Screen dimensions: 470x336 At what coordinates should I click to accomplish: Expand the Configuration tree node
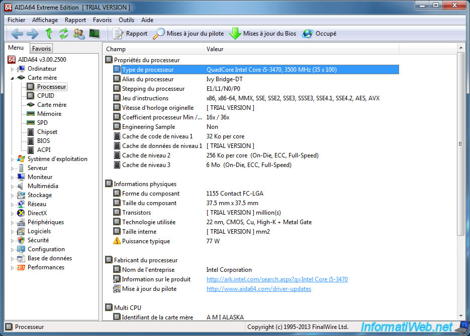click(12, 250)
